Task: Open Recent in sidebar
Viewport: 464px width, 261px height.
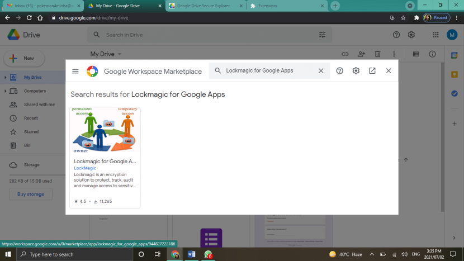Action: (31, 118)
